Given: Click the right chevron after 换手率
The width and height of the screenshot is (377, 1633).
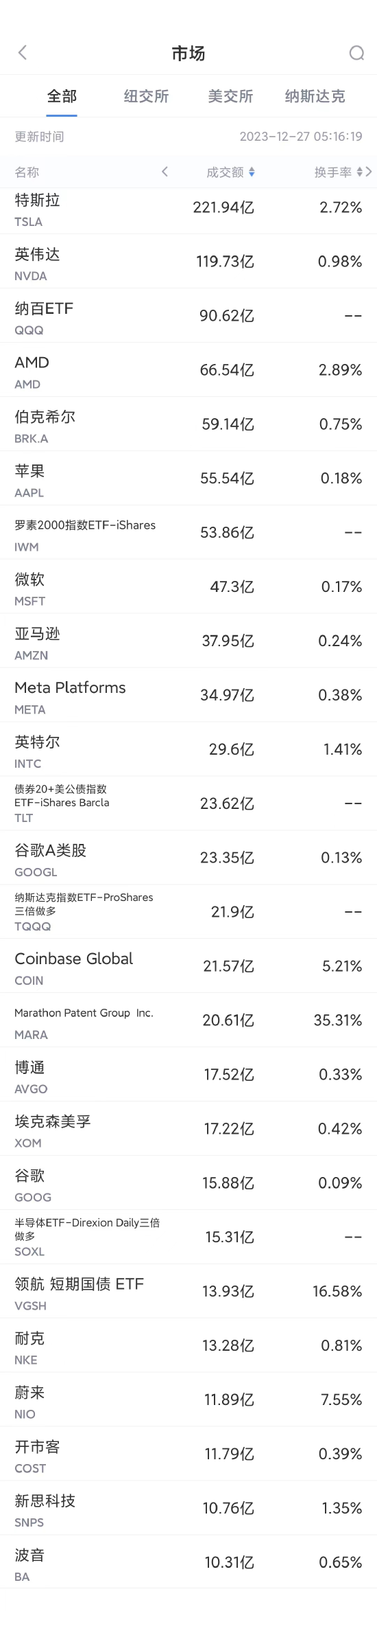Looking at the screenshot, I should (x=369, y=172).
